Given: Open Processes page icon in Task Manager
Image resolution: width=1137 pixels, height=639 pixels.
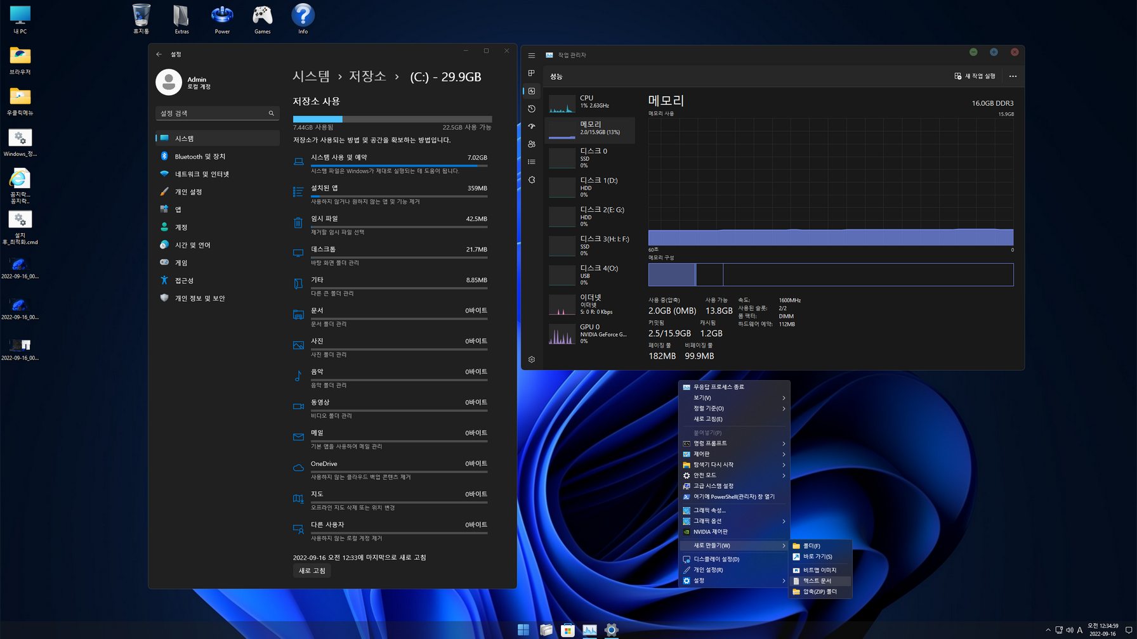Looking at the screenshot, I should pos(532,74).
